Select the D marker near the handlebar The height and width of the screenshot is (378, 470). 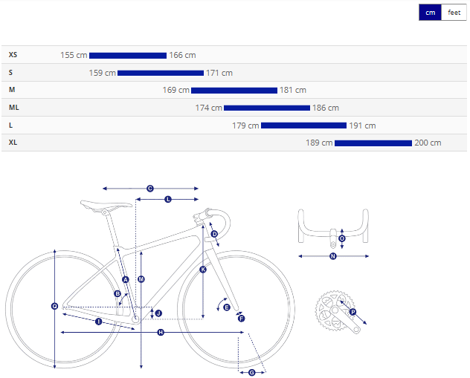pos(214,234)
